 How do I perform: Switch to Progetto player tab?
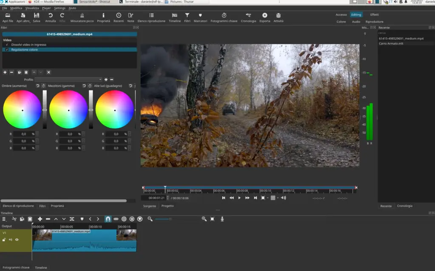tap(167, 206)
